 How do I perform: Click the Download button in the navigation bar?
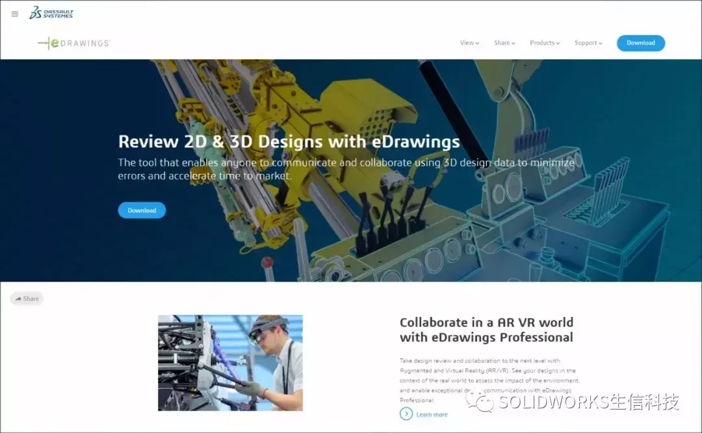pos(641,43)
